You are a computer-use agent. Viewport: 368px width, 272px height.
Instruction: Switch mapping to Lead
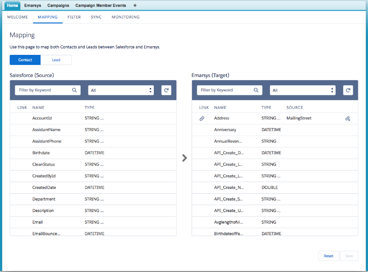[56, 60]
